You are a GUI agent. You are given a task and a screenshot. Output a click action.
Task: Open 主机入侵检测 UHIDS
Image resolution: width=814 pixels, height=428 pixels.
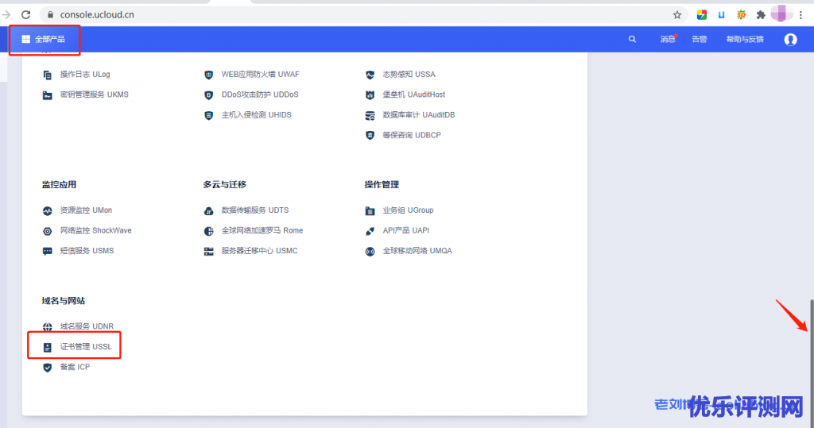257,114
